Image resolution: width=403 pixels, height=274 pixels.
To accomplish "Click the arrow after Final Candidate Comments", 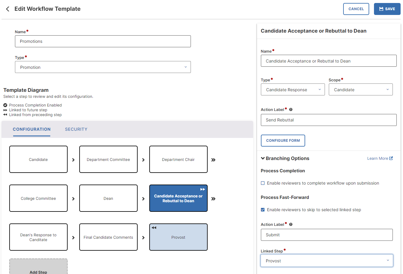I will pos(143,238).
